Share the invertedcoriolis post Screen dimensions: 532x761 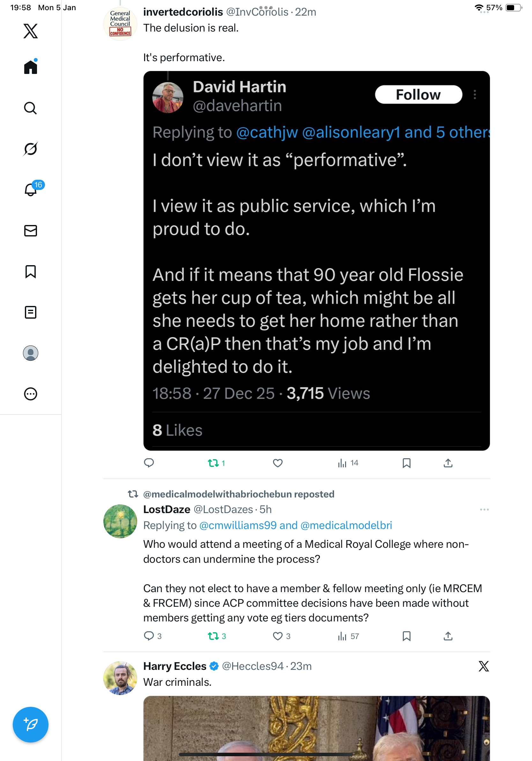tap(448, 463)
